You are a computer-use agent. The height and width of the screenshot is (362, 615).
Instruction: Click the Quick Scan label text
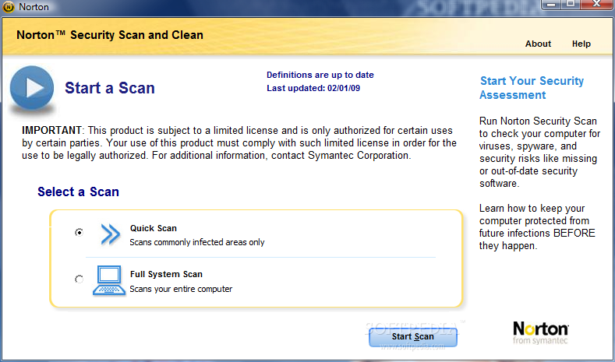pyautogui.click(x=154, y=228)
